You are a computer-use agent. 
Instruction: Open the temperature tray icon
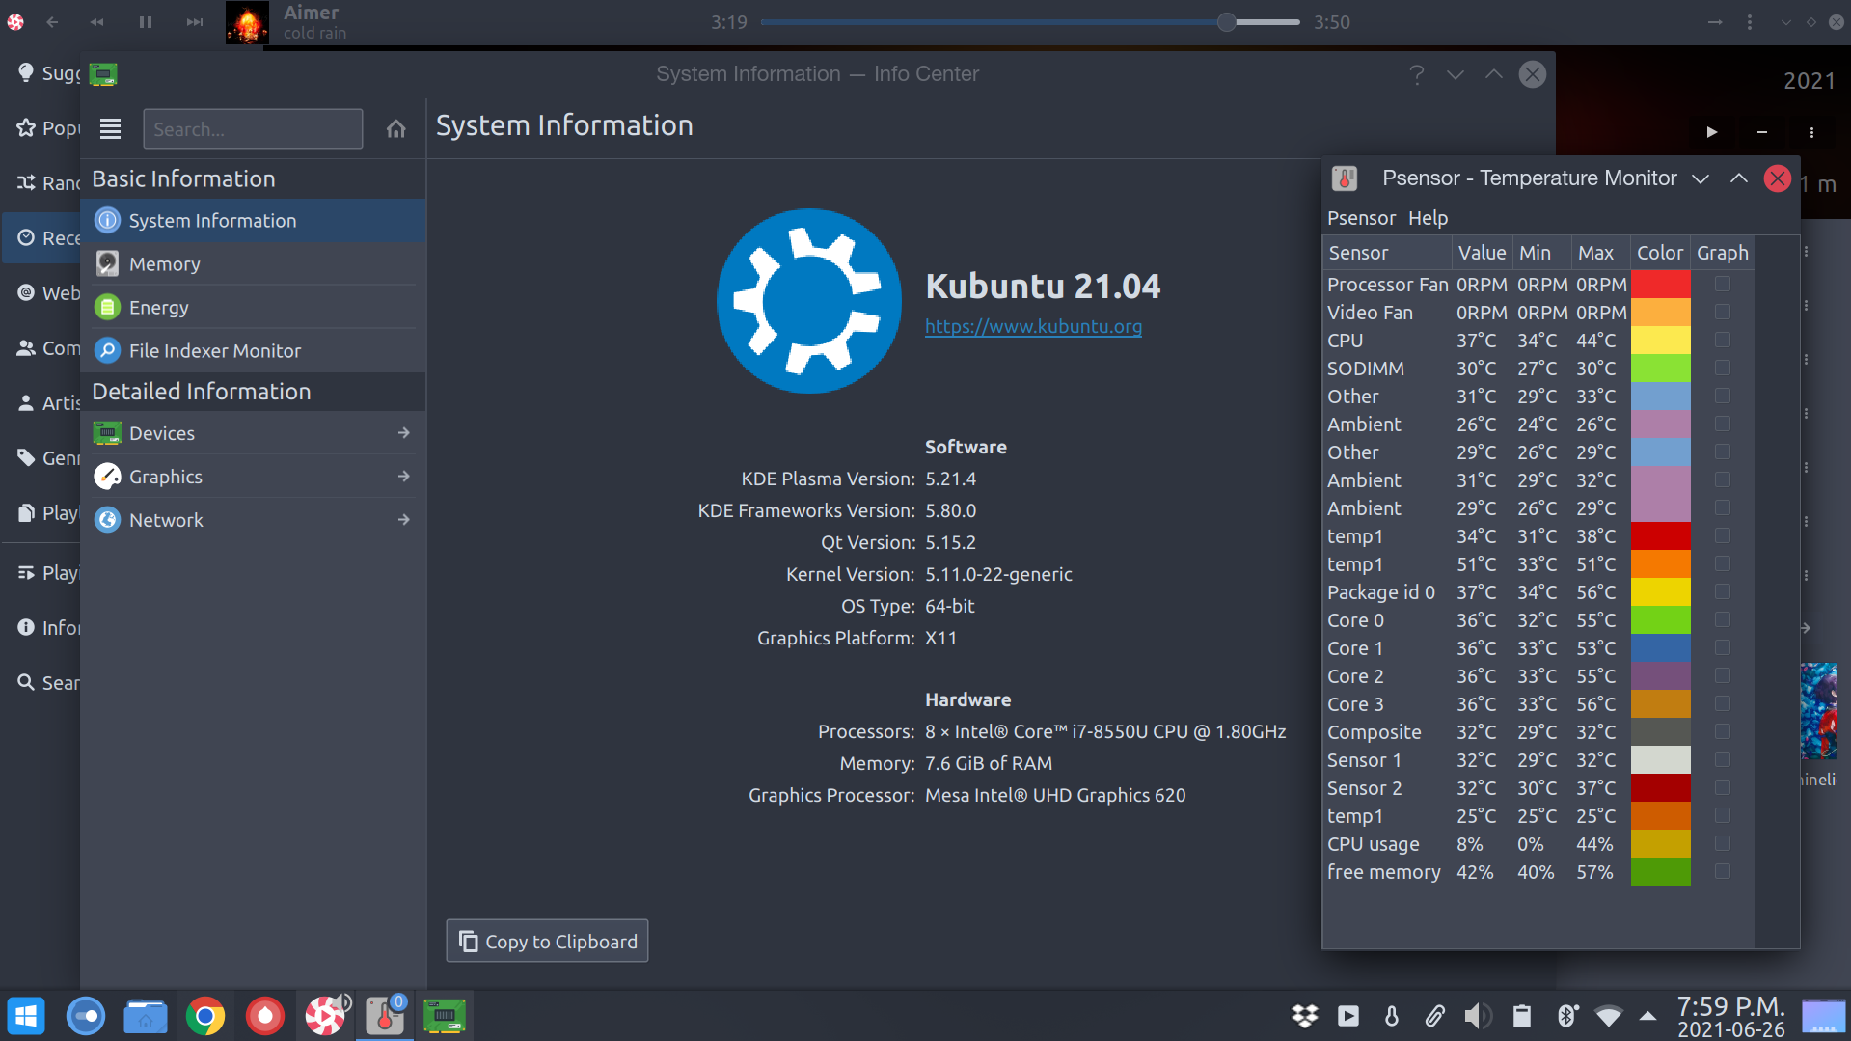click(x=1391, y=1016)
